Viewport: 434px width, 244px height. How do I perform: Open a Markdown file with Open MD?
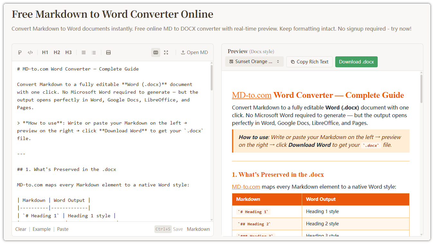coord(194,52)
